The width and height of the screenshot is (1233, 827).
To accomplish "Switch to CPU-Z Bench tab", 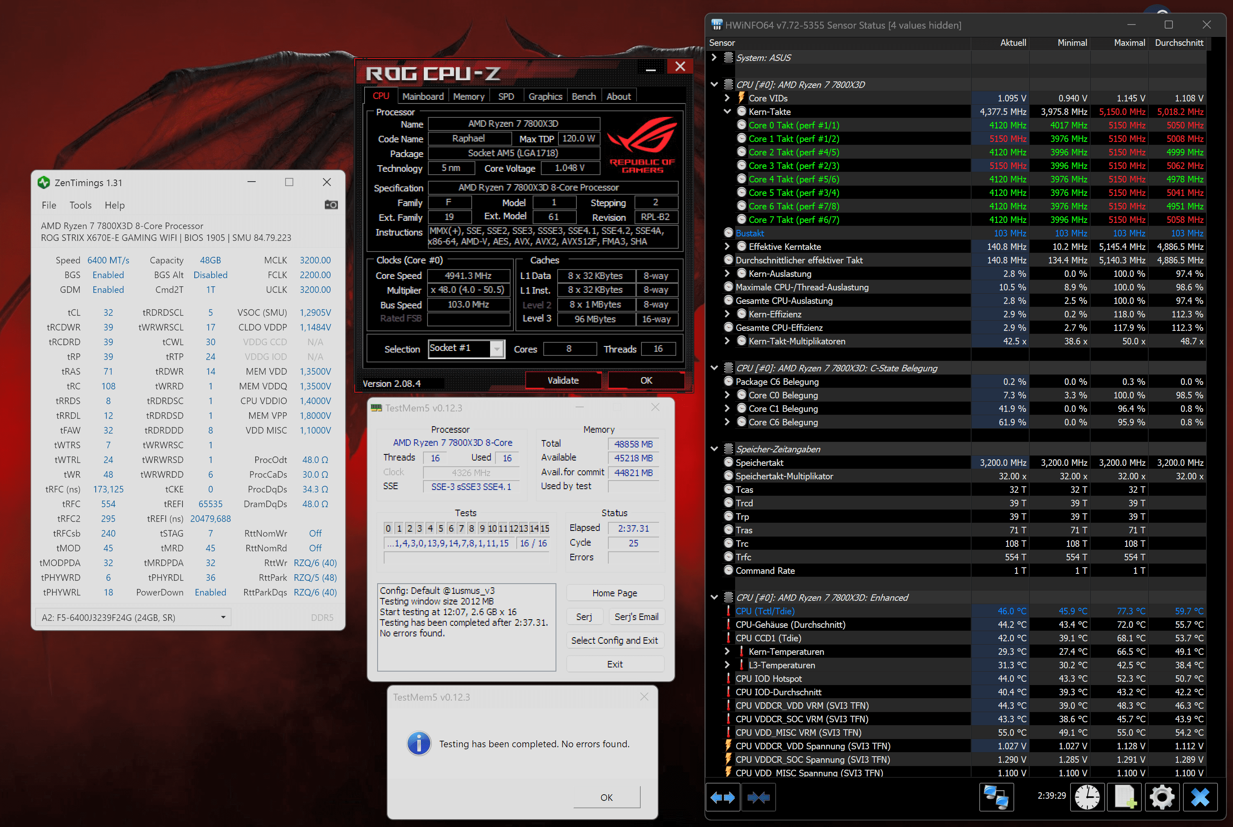I will point(584,96).
